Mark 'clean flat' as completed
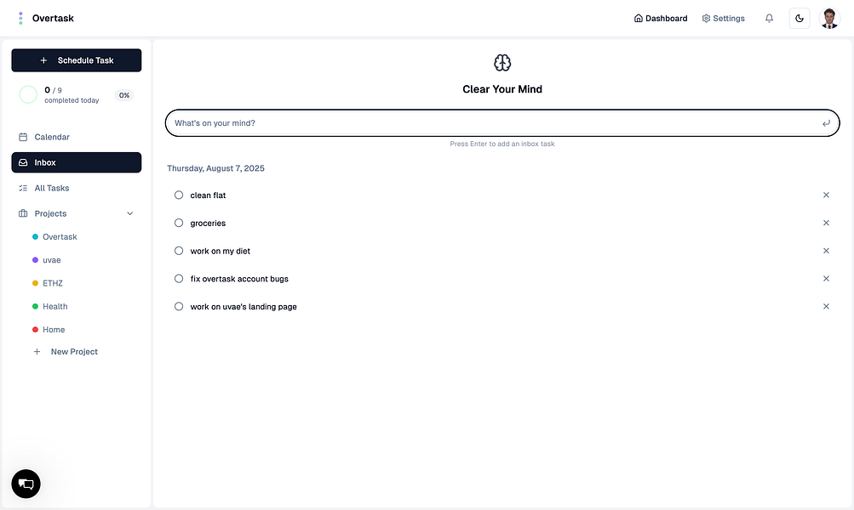 (x=179, y=195)
